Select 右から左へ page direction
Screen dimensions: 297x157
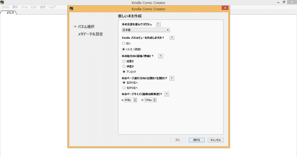click(124, 88)
